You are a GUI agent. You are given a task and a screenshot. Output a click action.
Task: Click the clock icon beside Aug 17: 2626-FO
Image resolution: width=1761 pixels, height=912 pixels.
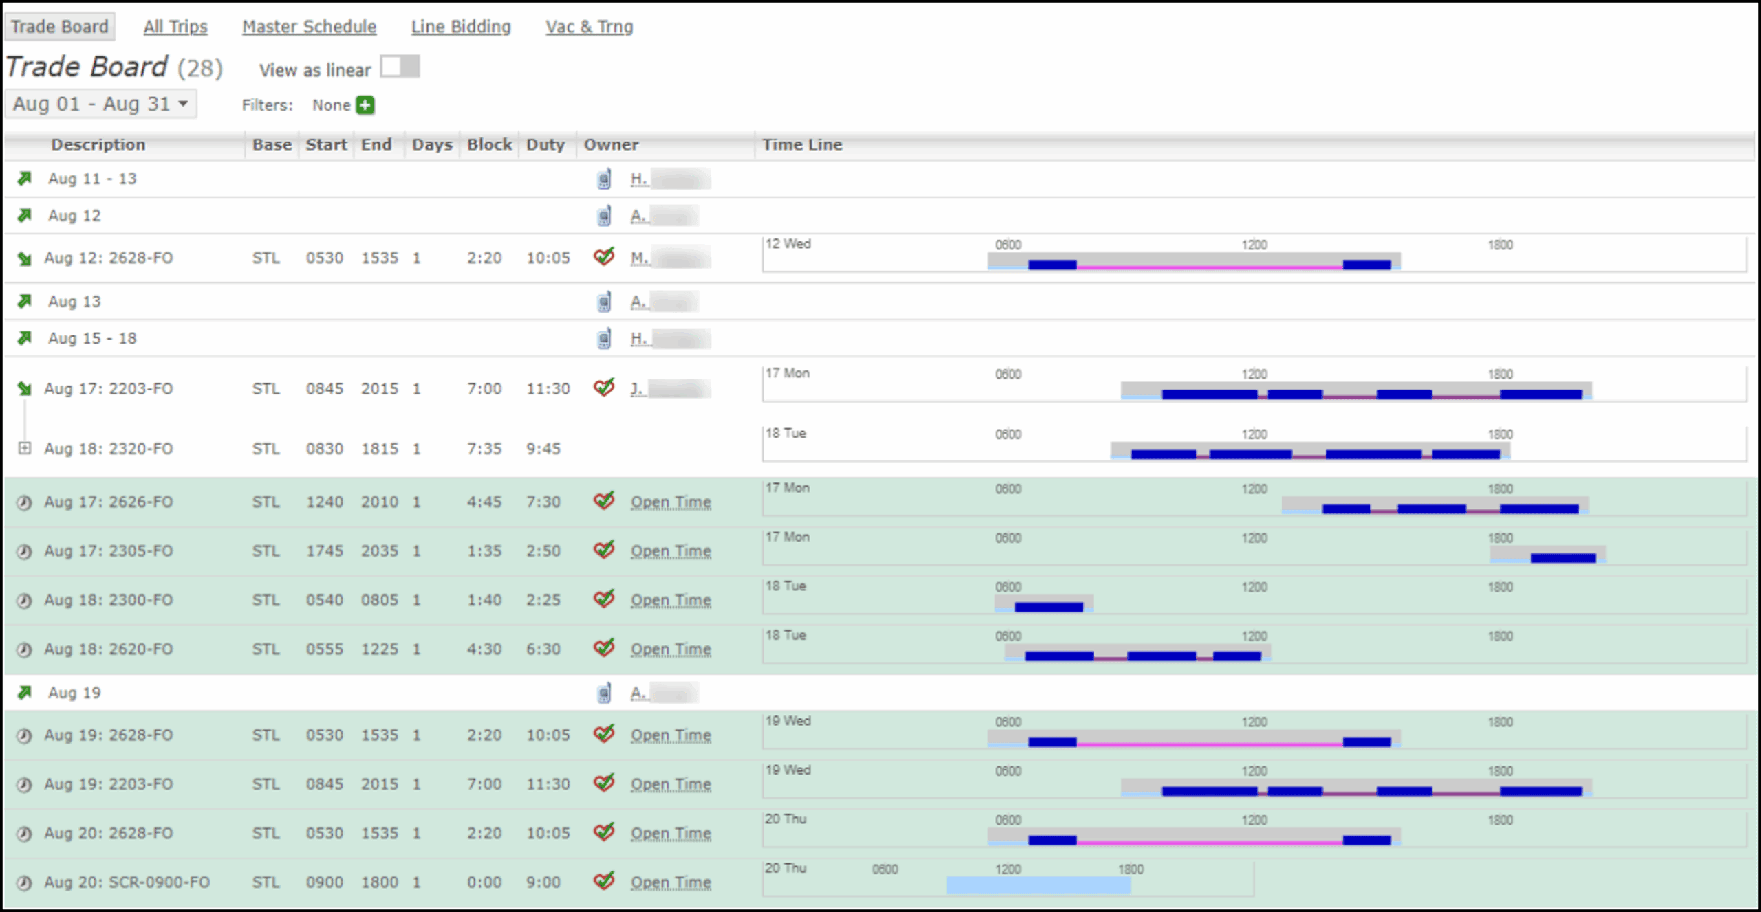pyautogui.click(x=24, y=501)
